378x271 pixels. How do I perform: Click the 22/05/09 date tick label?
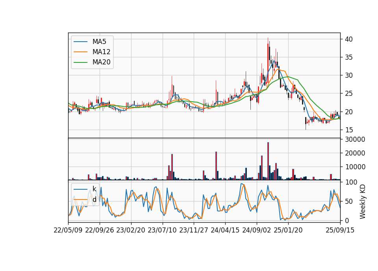(x=68, y=230)
